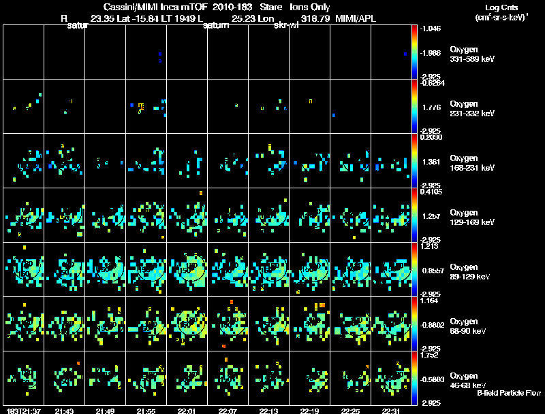Click the Oxygen 89-129 keV color bar

click(x=416, y=269)
